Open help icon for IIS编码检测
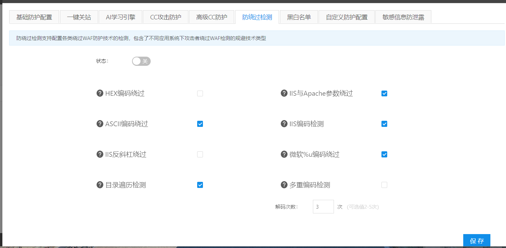 click(284, 124)
